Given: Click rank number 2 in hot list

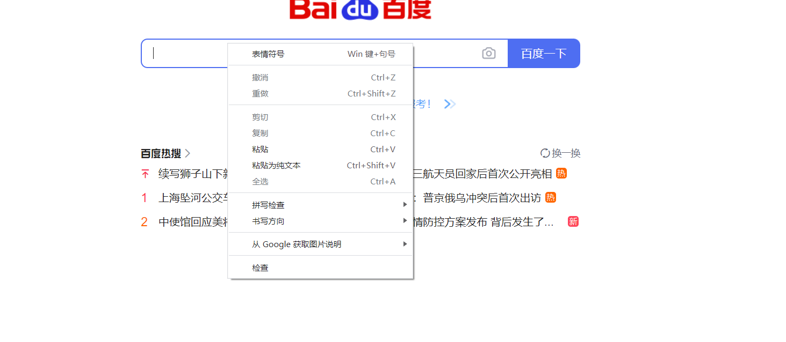Looking at the screenshot, I should [x=144, y=221].
